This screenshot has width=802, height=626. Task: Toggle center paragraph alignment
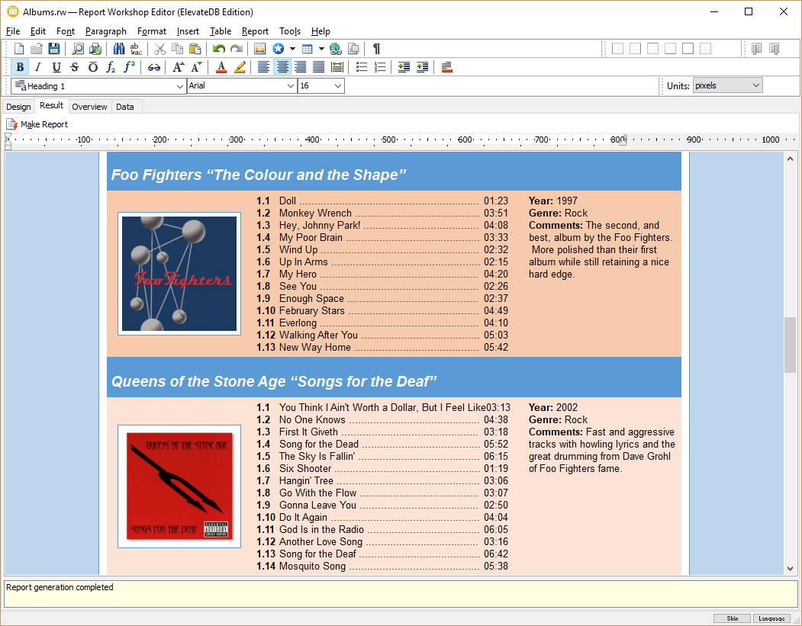[x=282, y=67]
